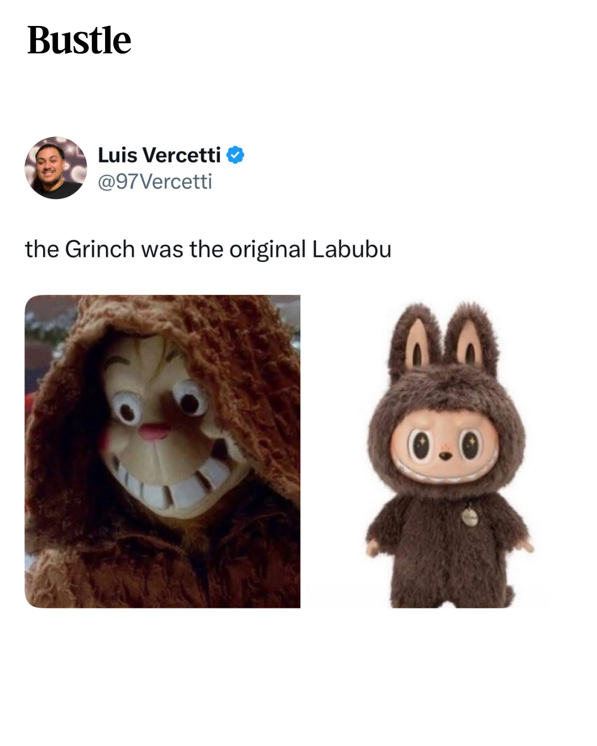The width and height of the screenshot is (597, 746).
Task: Open the Labubu plush toy photo
Action: pyautogui.click(x=448, y=451)
